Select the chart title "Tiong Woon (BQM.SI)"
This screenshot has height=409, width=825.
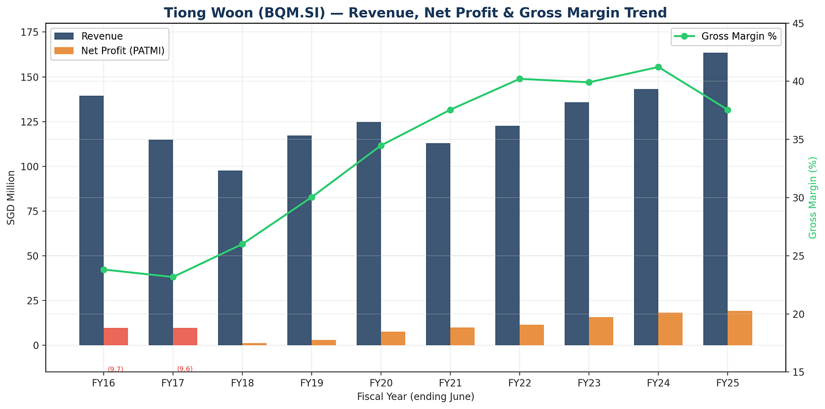click(245, 12)
